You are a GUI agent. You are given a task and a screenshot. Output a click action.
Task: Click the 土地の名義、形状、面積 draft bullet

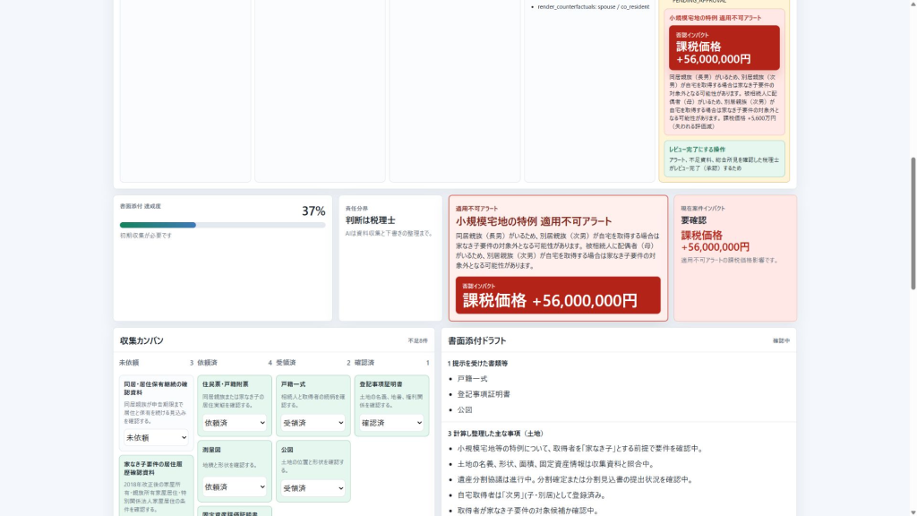tap(556, 464)
